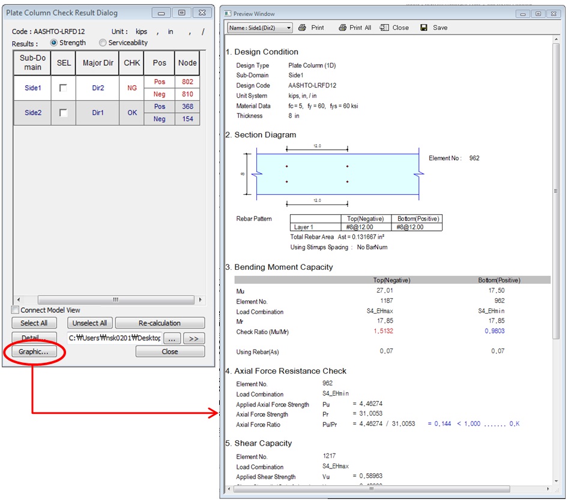
Task: Open the file path browse '...' button
Action: 172,338
